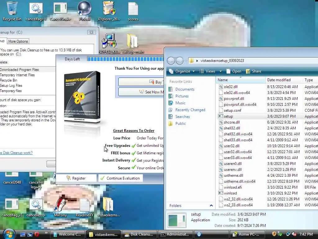This screenshot has width=318, height=239.
Task: Open Public in Favorite Links
Action: 180,123
